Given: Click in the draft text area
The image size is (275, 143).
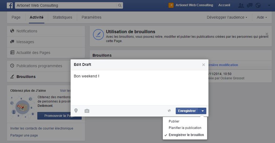Looking at the screenshot, I should [140, 88].
